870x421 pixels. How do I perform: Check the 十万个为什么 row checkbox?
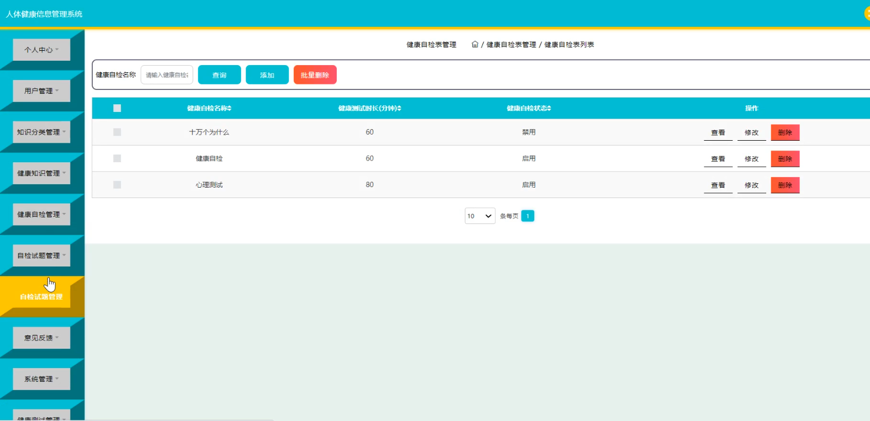coord(117,132)
